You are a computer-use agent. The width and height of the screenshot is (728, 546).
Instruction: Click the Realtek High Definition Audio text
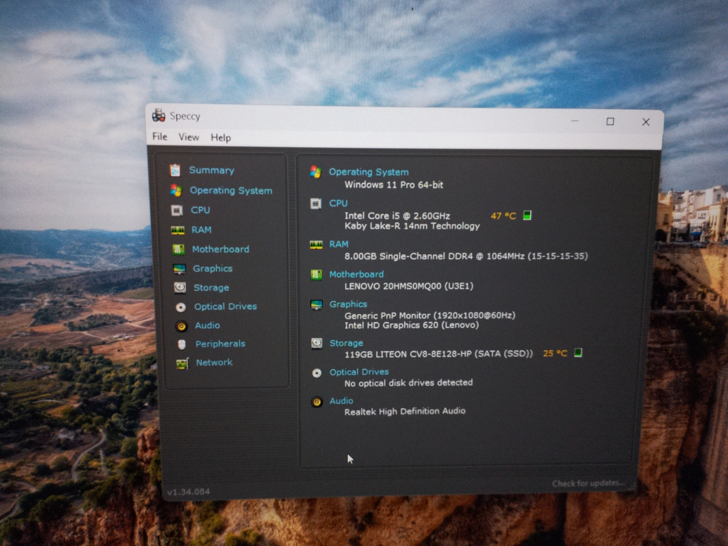point(405,411)
